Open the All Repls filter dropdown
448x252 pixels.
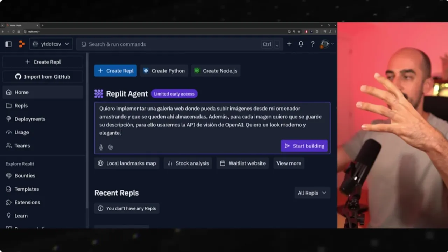(x=312, y=193)
